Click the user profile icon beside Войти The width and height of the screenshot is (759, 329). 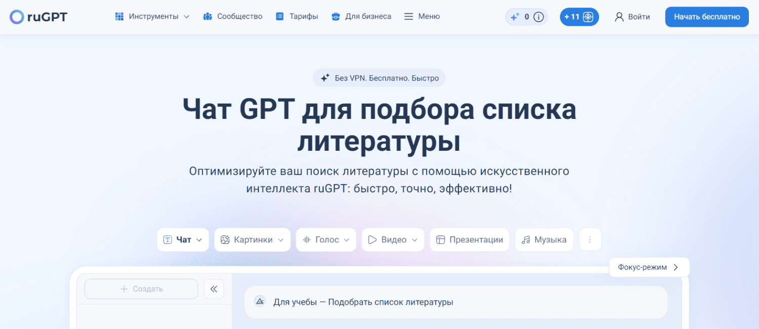(619, 17)
